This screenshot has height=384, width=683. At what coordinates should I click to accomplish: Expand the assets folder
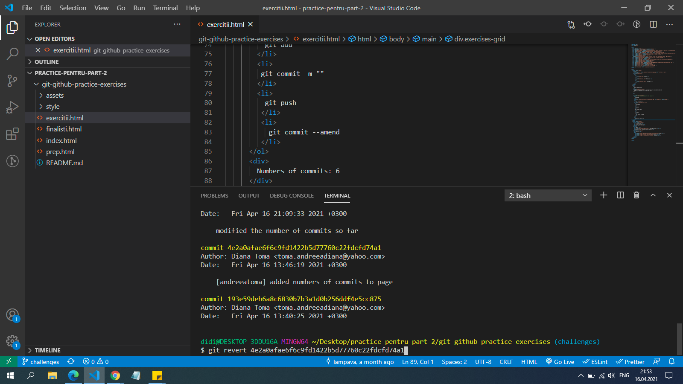click(x=55, y=96)
